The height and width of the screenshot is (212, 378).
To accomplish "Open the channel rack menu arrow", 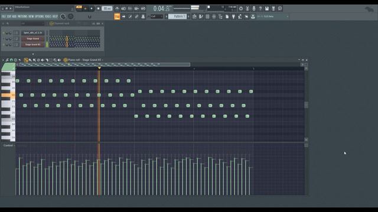I will coord(3,24).
